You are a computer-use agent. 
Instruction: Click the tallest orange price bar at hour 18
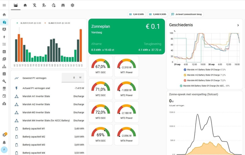[81, 45]
